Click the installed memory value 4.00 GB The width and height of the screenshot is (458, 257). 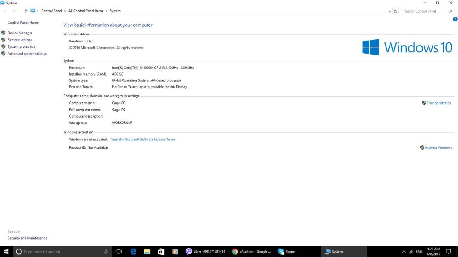pyautogui.click(x=118, y=74)
